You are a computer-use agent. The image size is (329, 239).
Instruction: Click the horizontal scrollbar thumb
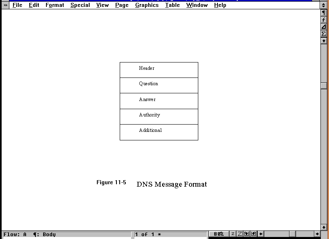pos(292,234)
